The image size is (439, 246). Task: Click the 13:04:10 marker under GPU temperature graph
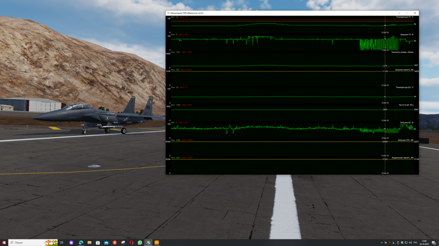(385, 33)
